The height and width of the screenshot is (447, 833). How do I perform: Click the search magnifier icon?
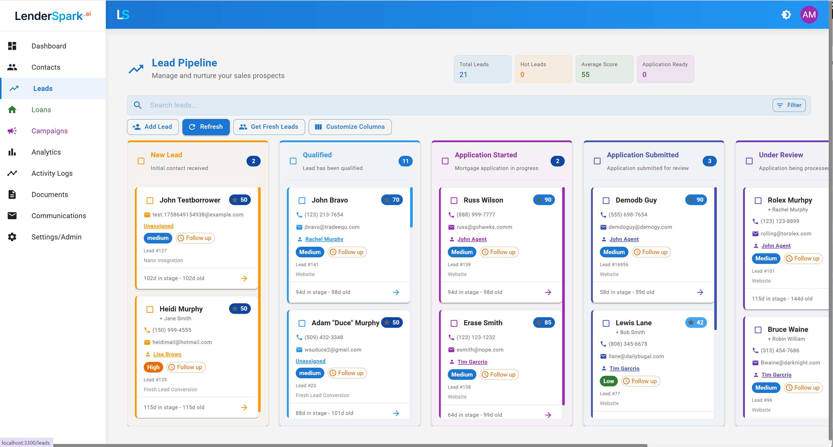138,105
